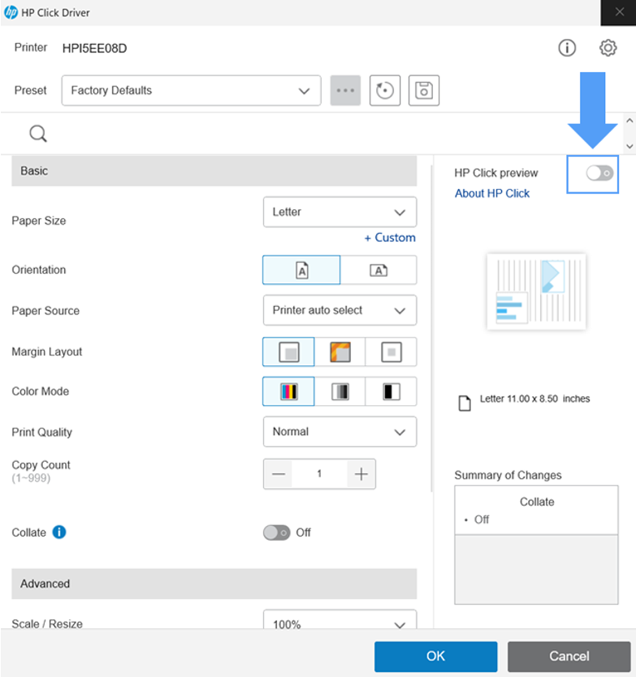Turn on the Collate switch

pos(277,533)
